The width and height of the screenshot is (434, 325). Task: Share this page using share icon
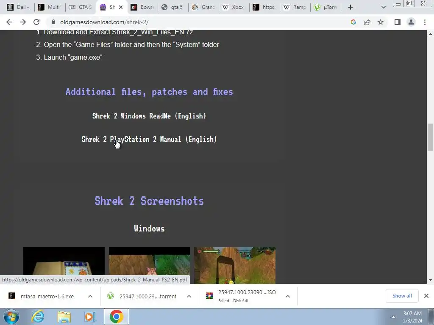367,22
